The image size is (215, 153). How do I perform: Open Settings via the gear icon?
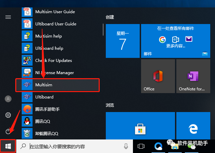[8, 115]
